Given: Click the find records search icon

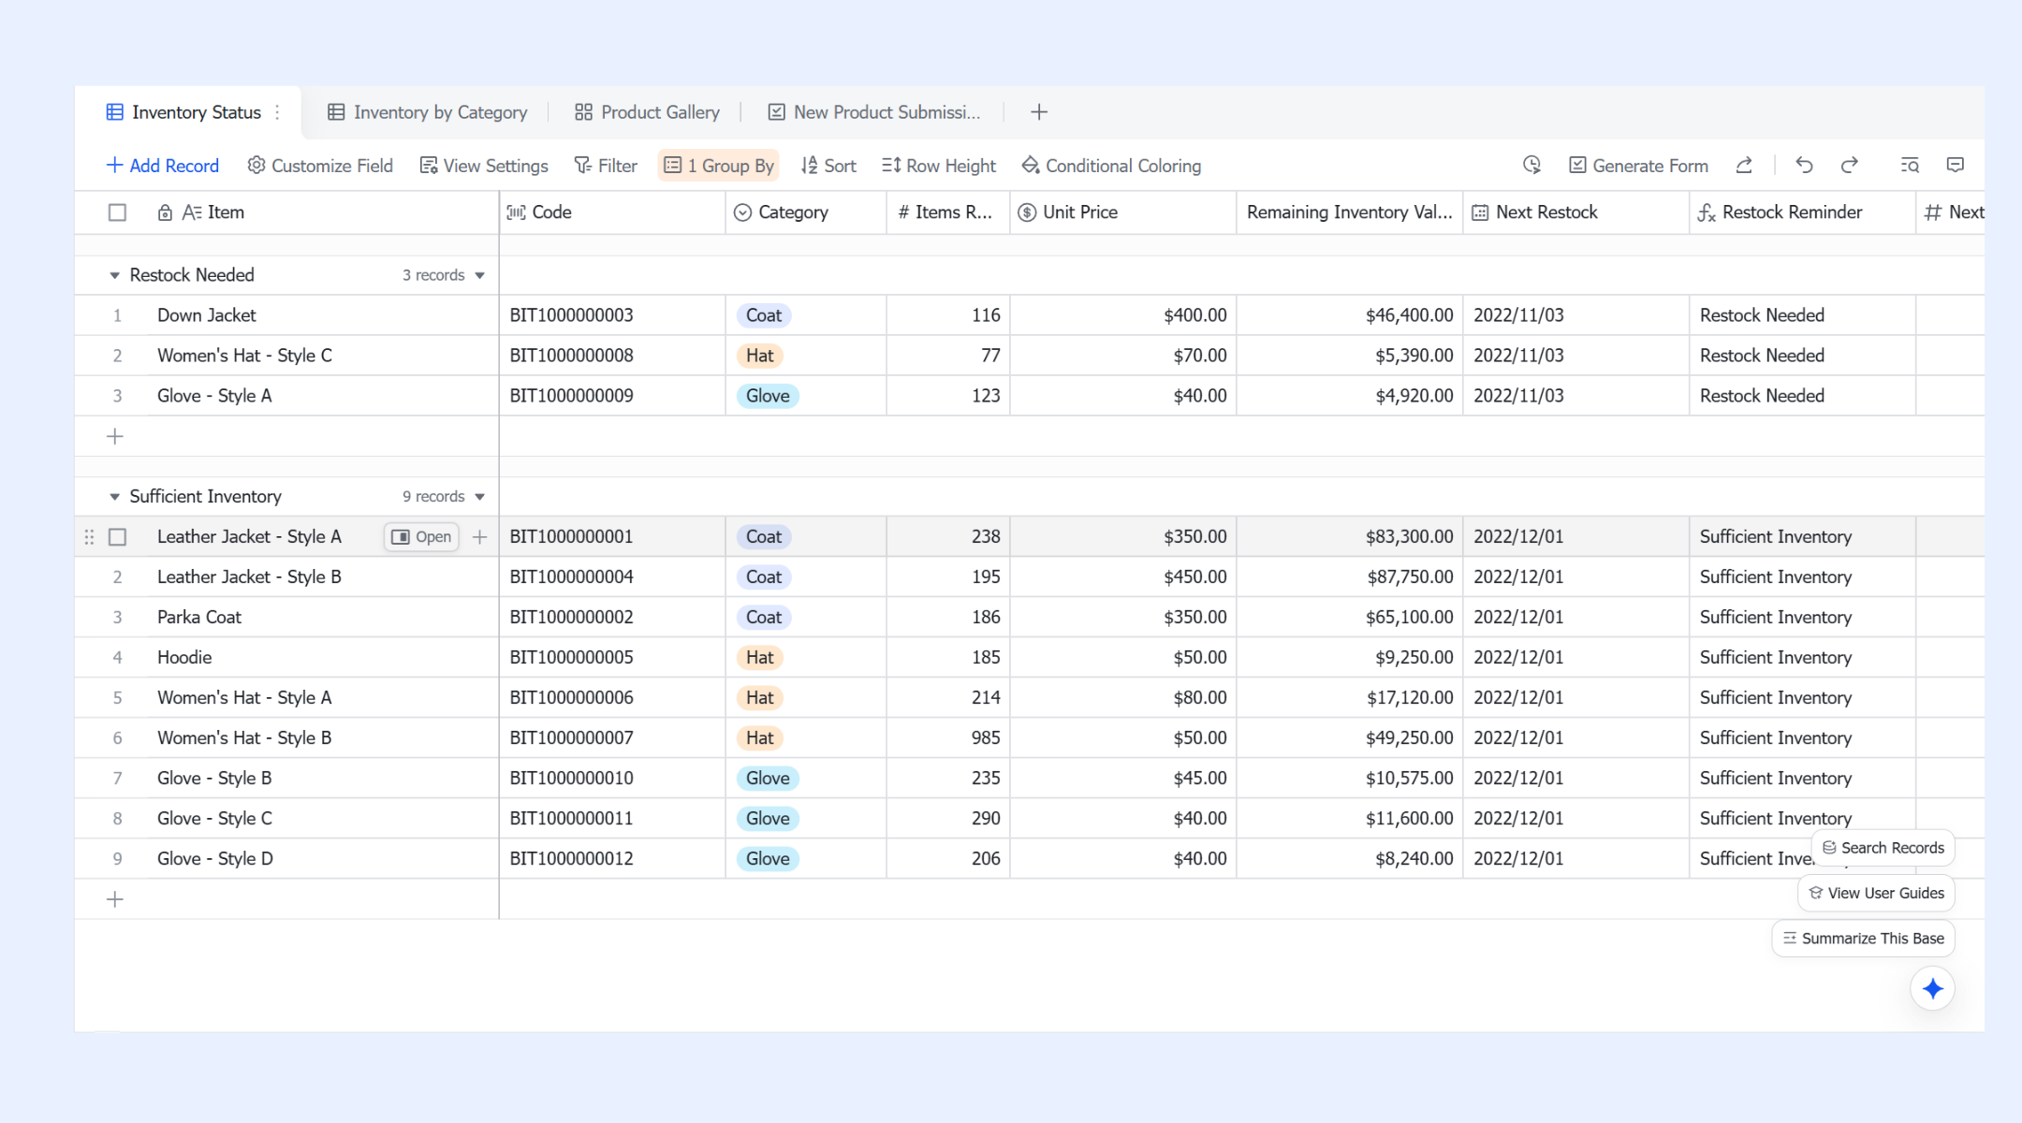Looking at the screenshot, I should pyautogui.click(x=1910, y=166).
